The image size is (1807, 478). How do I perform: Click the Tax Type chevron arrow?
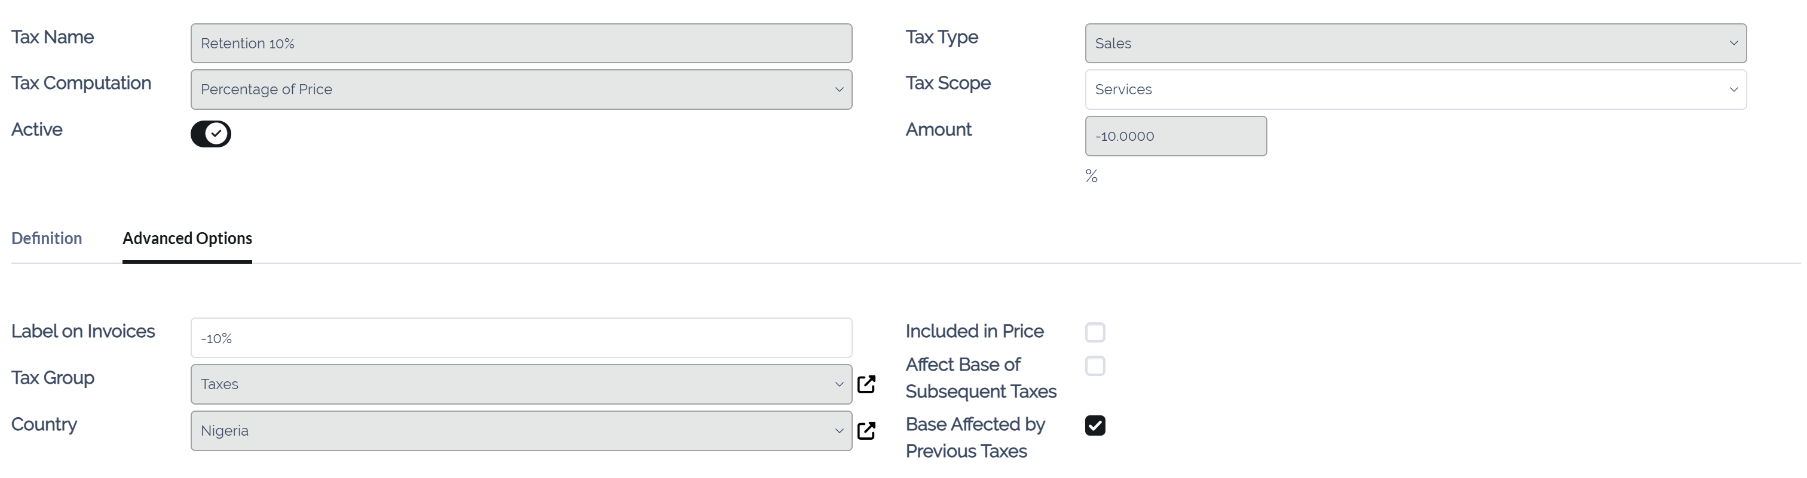1734,44
